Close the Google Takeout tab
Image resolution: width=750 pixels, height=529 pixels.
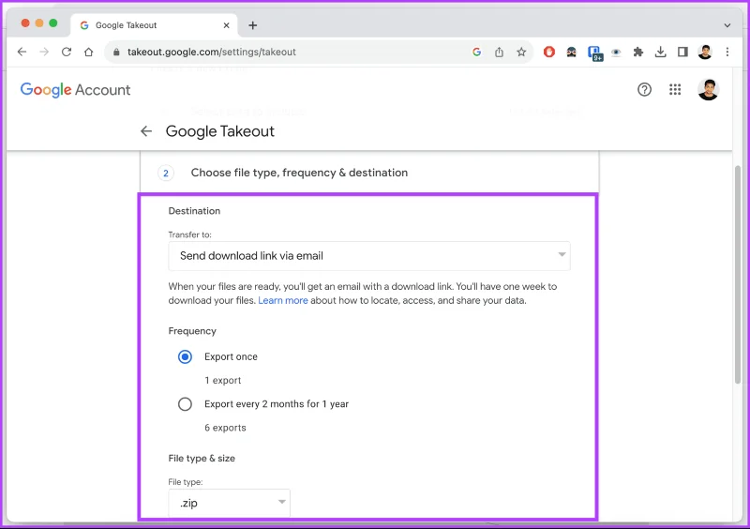pos(226,25)
